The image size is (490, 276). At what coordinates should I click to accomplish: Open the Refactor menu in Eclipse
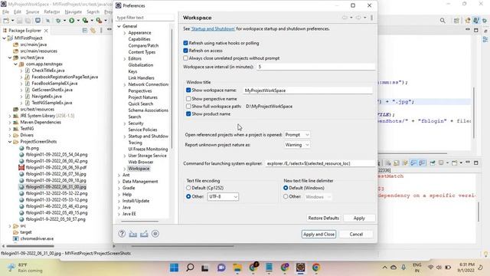(x=52, y=12)
